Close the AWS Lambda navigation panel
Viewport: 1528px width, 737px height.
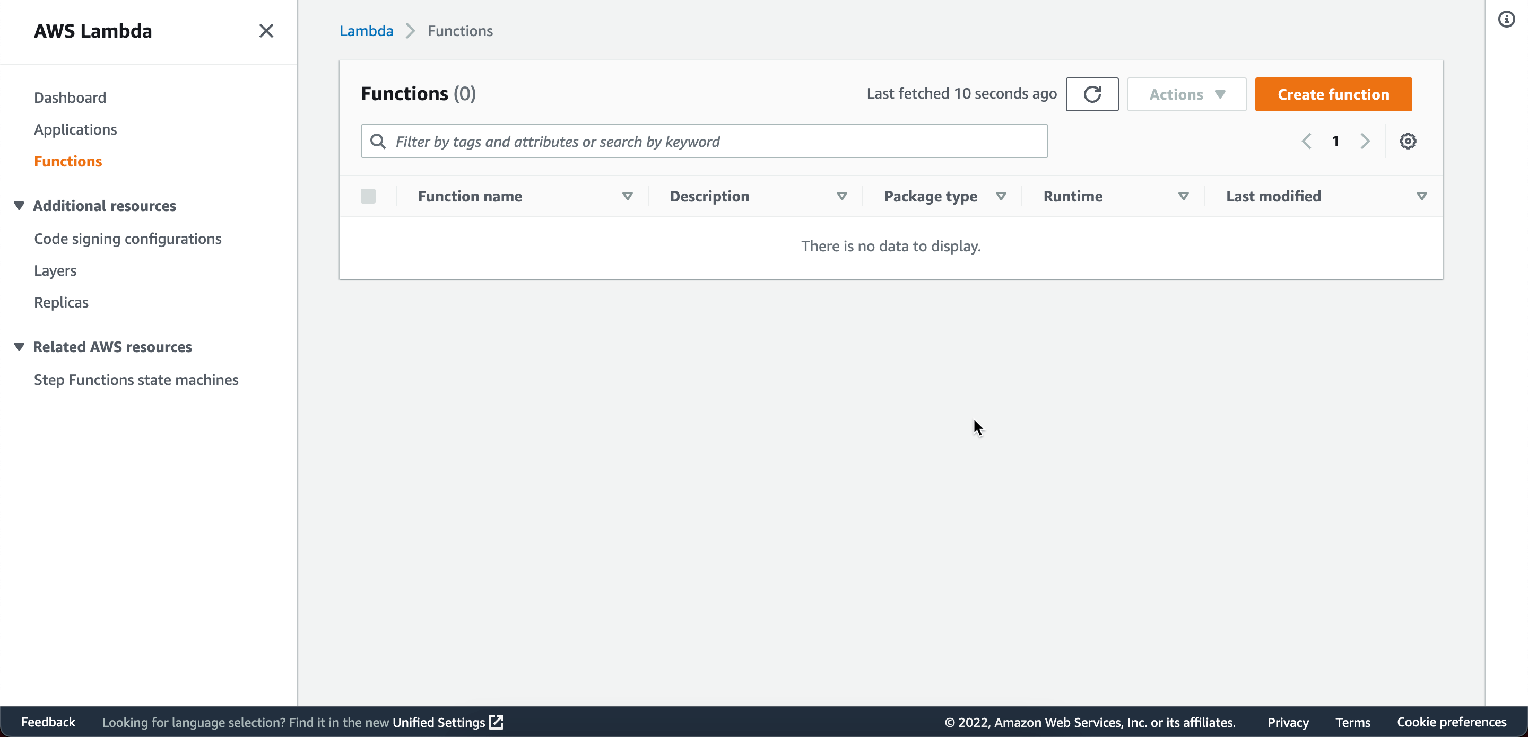tap(266, 30)
